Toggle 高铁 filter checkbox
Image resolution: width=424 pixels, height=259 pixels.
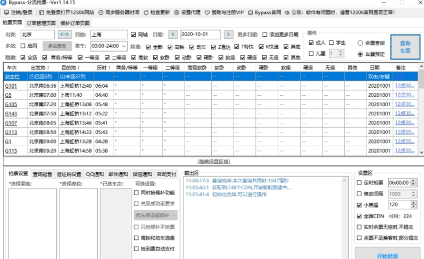click(x=170, y=47)
